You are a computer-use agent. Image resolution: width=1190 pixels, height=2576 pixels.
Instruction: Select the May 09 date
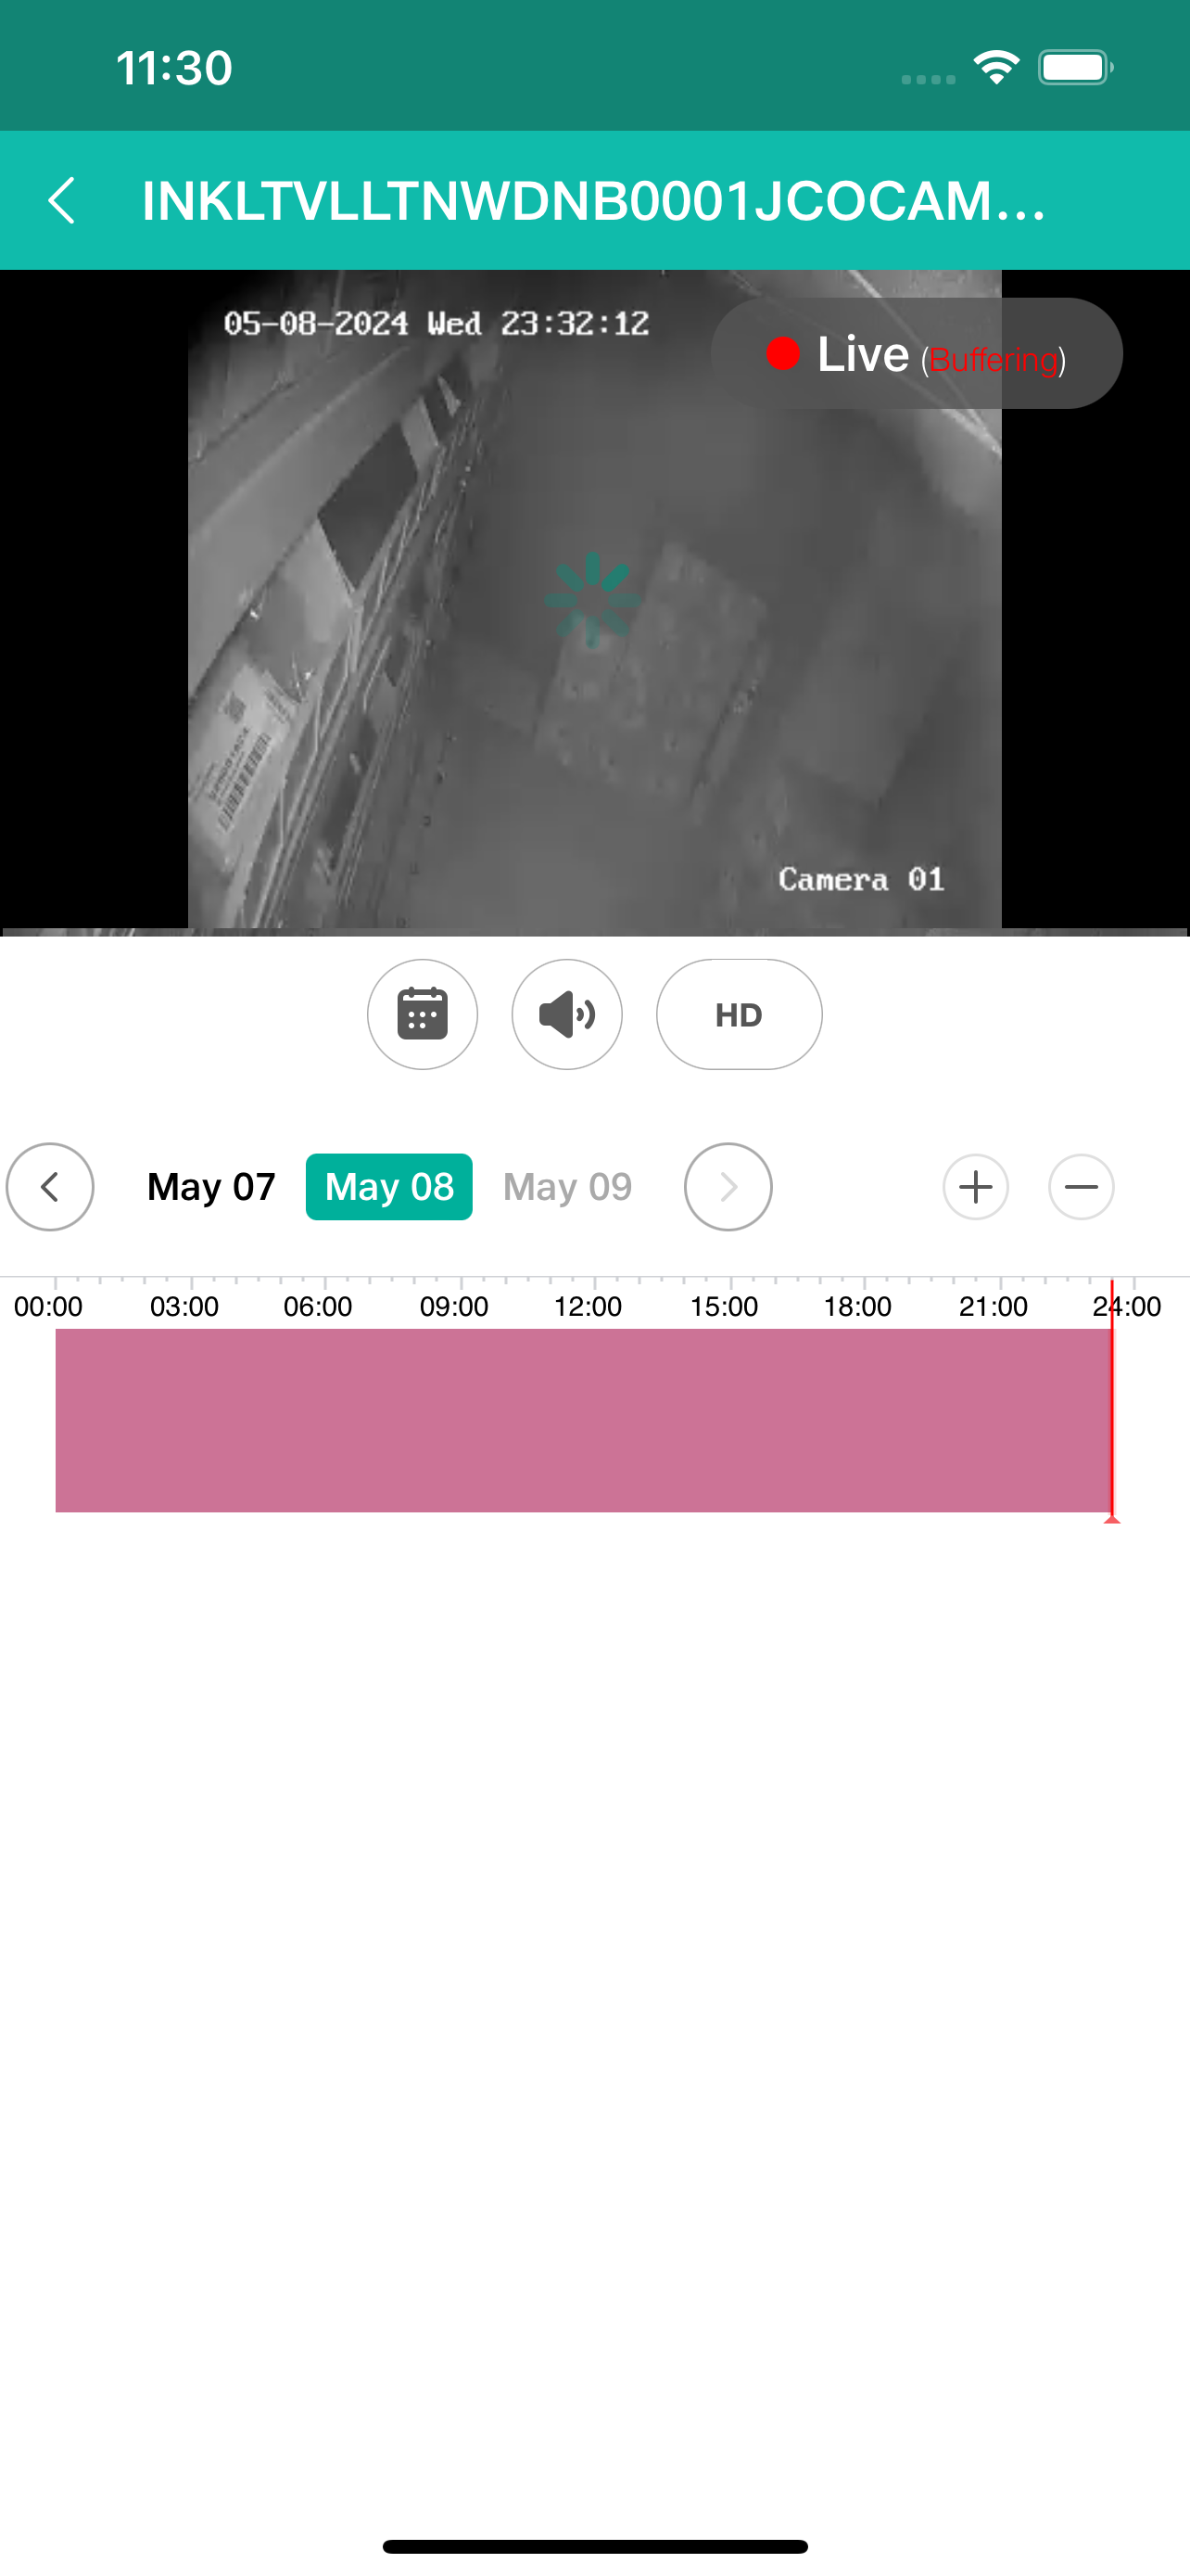(566, 1186)
